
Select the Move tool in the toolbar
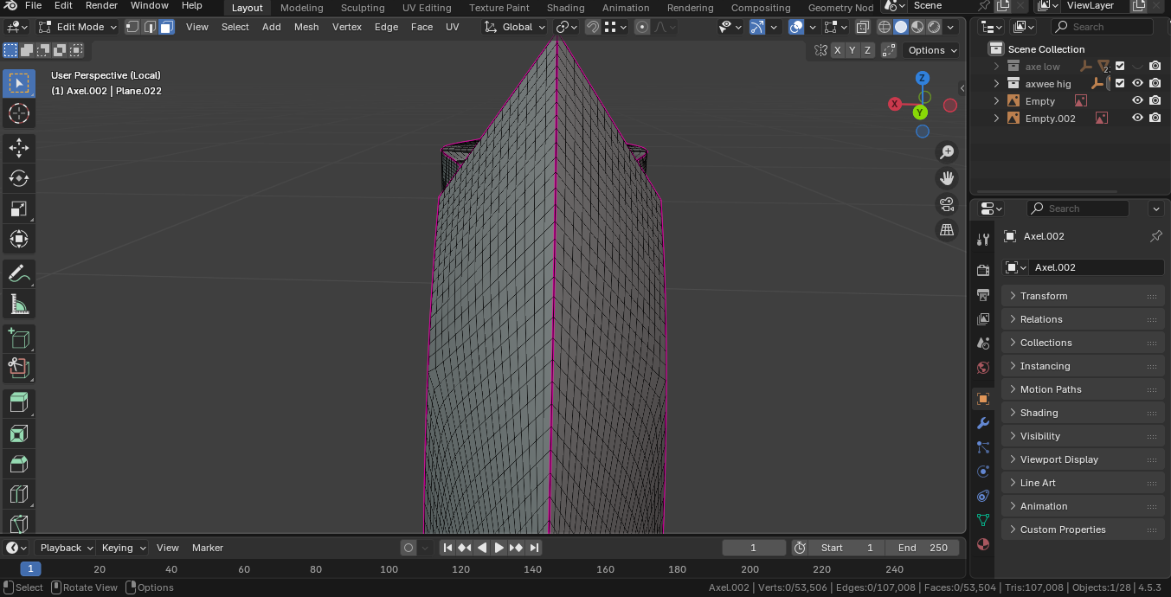[x=18, y=148]
